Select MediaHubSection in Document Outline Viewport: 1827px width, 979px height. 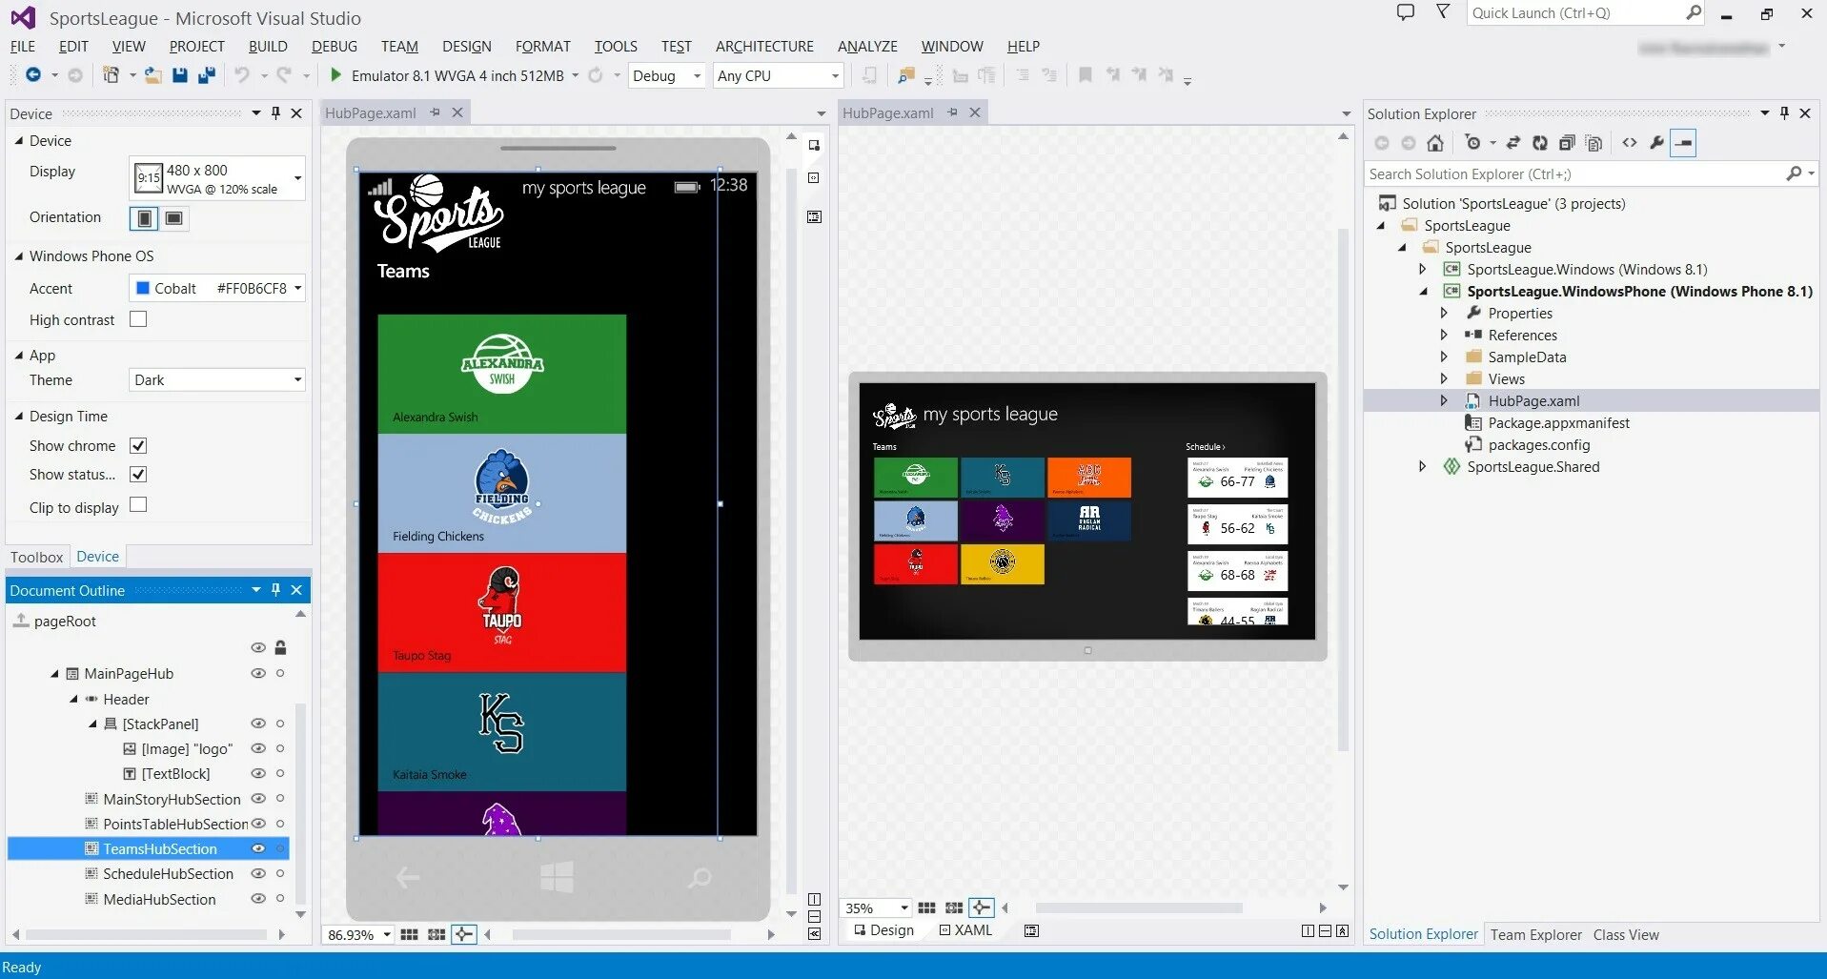click(159, 899)
